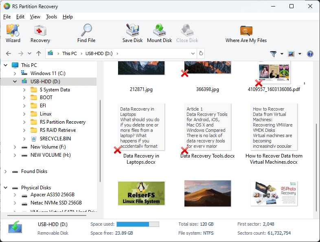The image size is (320, 242).
Task: Select the Physical Disks entry
Action: click(x=36, y=188)
